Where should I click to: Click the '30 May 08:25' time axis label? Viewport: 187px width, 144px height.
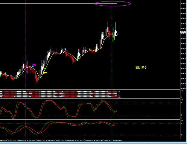(x=108, y=140)
